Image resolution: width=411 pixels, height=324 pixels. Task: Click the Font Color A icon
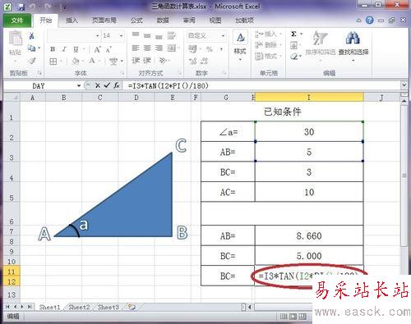click(x=92, y=61)
